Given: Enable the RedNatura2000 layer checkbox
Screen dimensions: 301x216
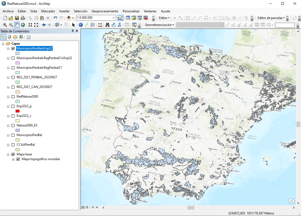Looking at the screenshot, I should pos(13,97).
